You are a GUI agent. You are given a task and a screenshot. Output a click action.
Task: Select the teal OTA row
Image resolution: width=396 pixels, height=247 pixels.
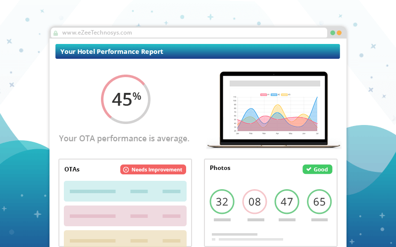point(125,191)
